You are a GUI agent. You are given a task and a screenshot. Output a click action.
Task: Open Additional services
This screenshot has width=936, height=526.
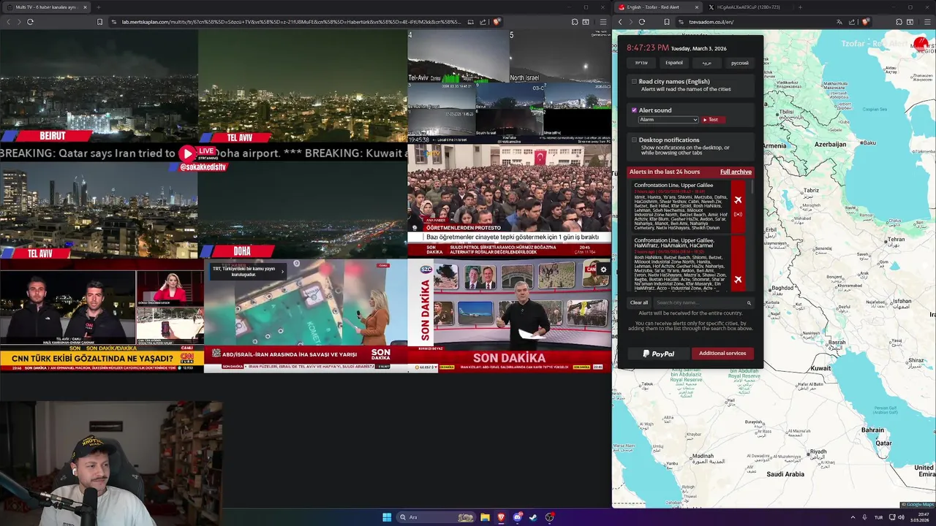[x=722, y=354]
